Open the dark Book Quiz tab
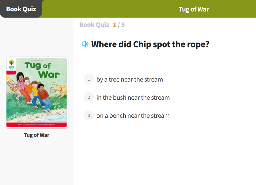This screenshot has height=185, width=256. coord(21,9)
